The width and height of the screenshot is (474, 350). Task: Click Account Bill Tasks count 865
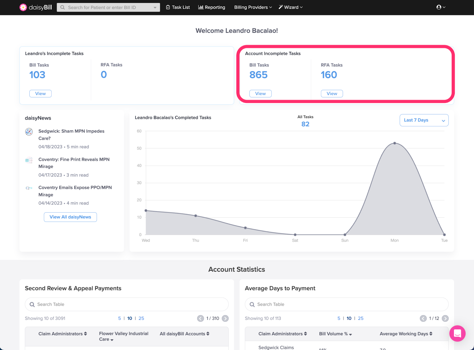[x=258, y=75]
